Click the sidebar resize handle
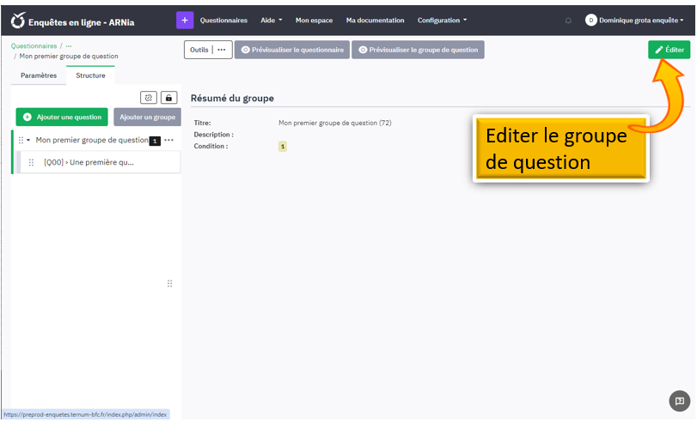 (x=169, y=284)
